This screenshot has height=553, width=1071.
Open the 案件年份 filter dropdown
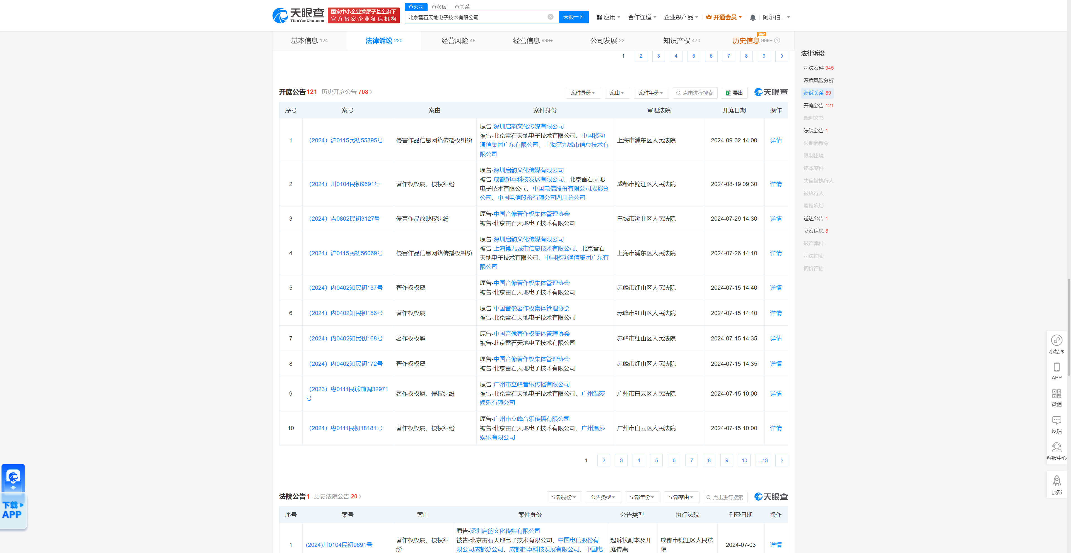(651, 92)
